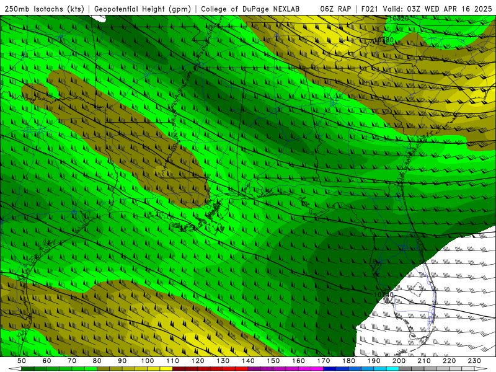Click the purple swatch right of 140

[254, 369]
